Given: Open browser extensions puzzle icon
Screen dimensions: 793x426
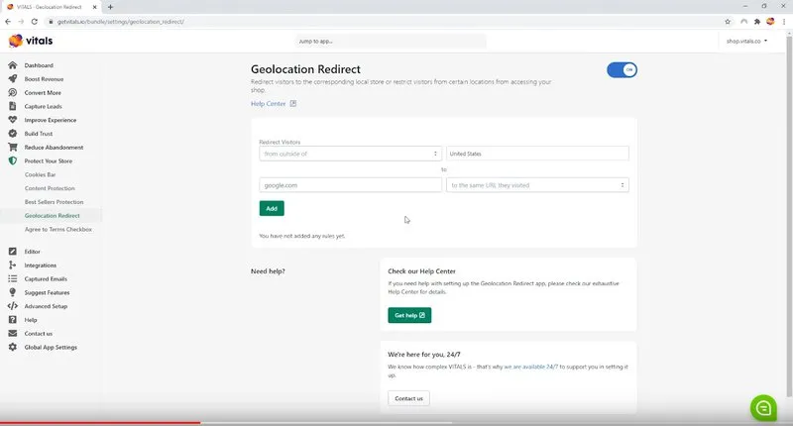Looking at the screenshot, I should point(757,22).
